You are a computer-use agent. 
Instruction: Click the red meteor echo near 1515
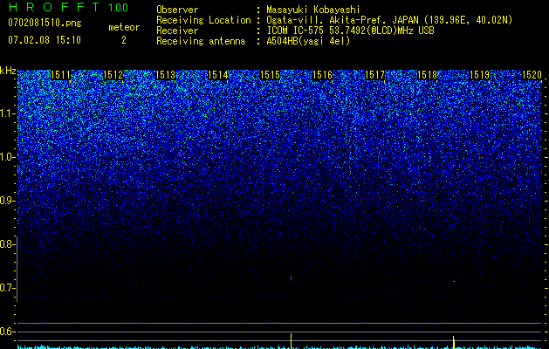[x=291, y=278]
